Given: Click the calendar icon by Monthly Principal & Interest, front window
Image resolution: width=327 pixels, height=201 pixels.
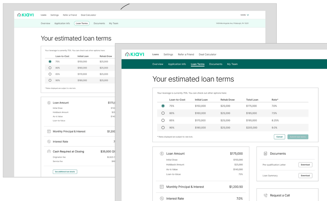Looking at the screenshot, I should click(x=162, y=187).
